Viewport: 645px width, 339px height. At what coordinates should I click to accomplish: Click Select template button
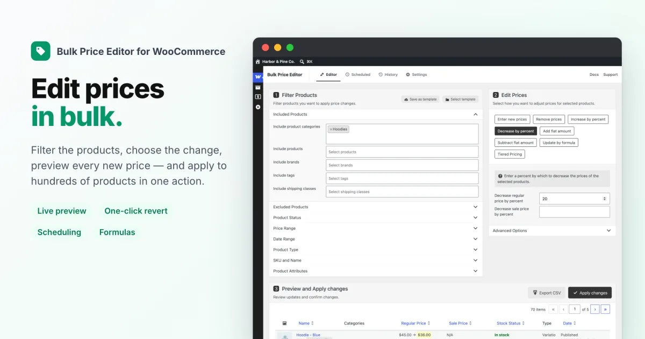point(461,100)
